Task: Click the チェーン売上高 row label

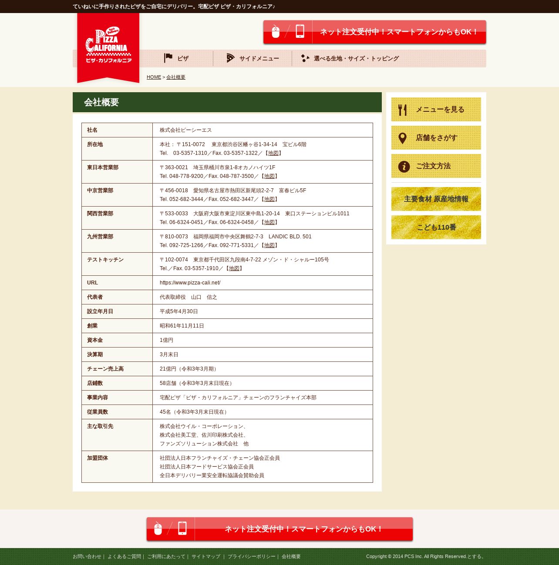Action: click(x=105, y=369)
